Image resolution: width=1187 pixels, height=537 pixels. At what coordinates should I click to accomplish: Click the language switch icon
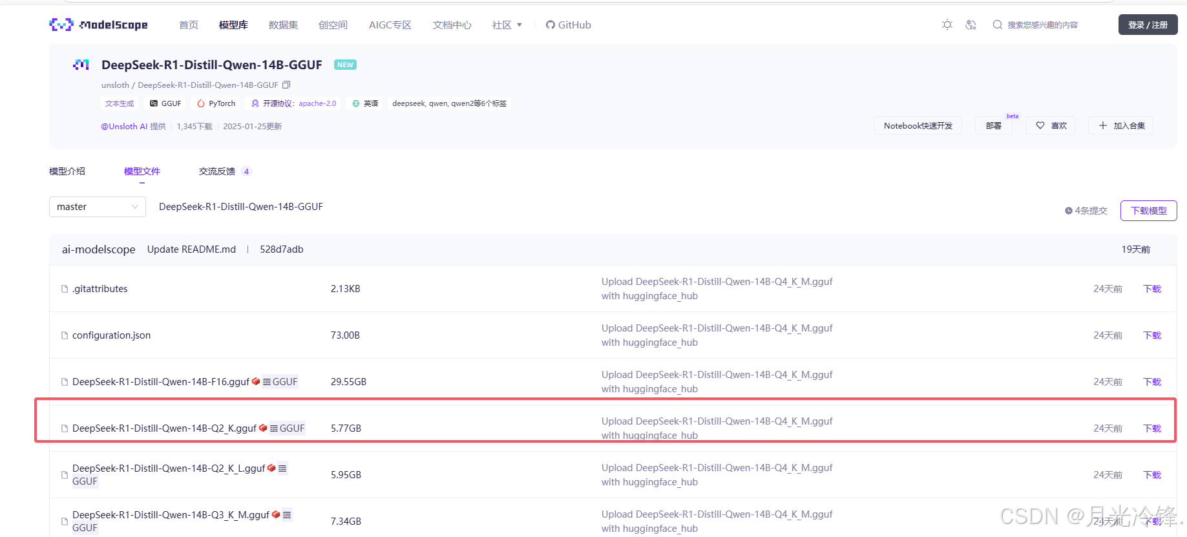[x=971, y=25]
